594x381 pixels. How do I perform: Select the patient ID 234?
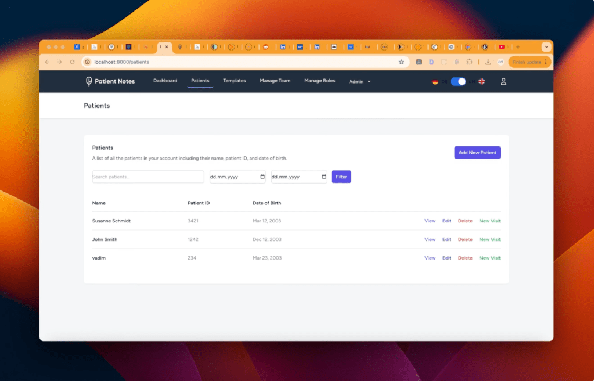(x=192, y=258)
